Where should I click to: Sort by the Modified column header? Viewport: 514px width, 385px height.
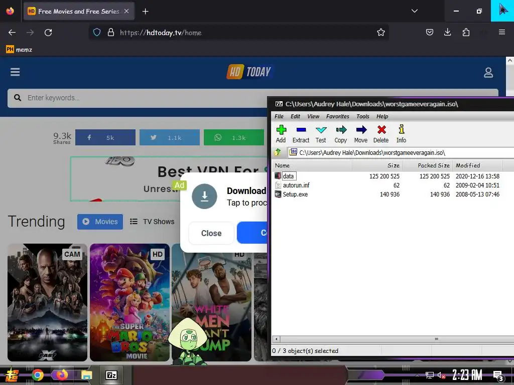[x=477, y=165]
